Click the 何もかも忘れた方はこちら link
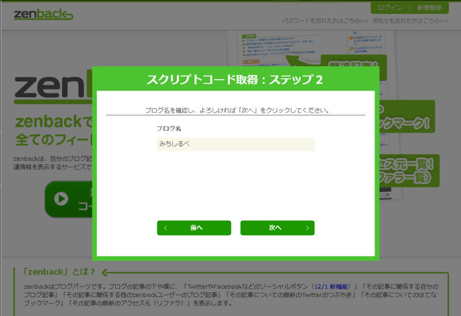461x316 pixels. pos(410,21)
